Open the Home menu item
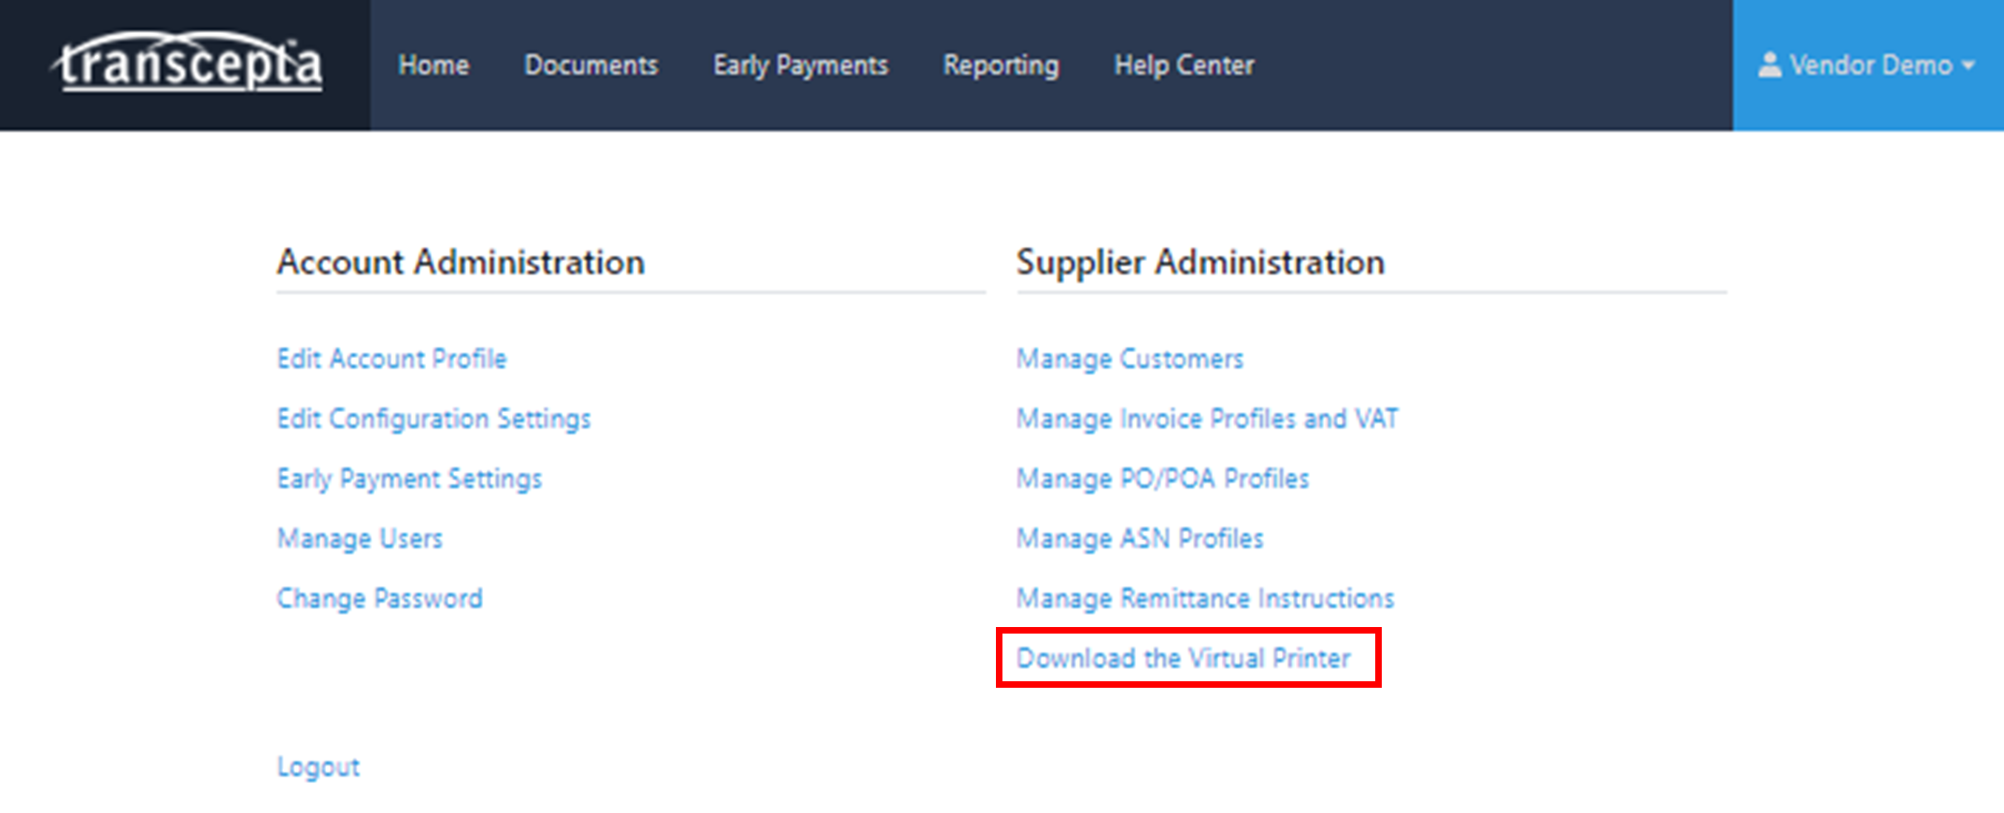Screen dimensions: 2004x813 (x=433, y=65)
